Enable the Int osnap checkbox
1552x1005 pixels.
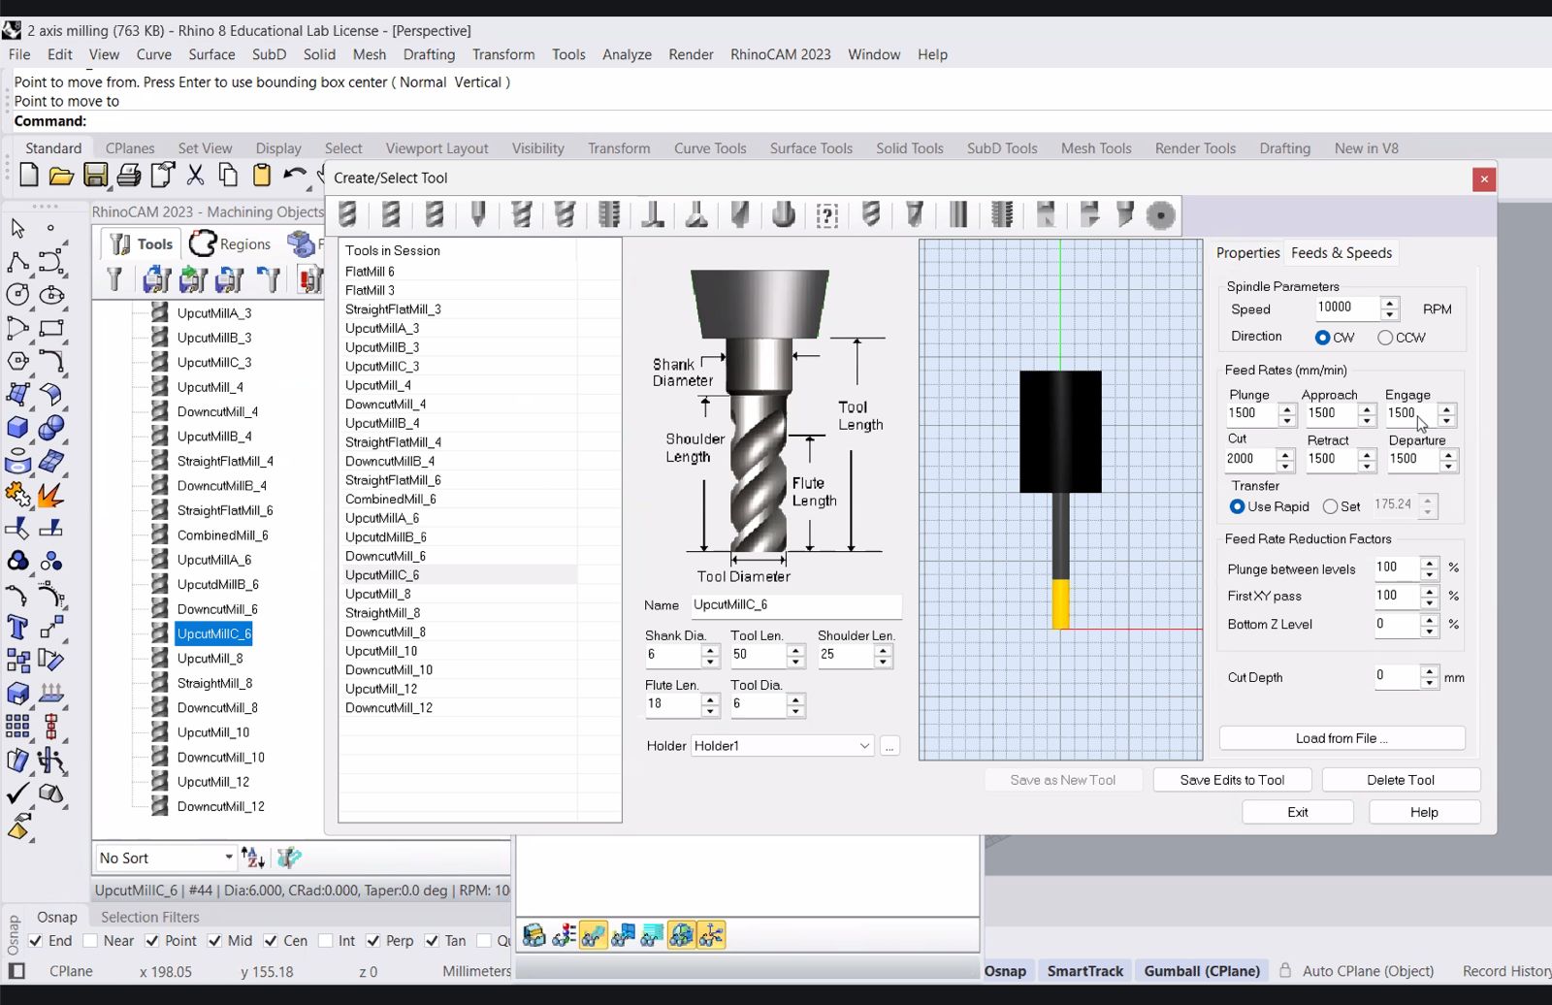tap(326, 941)
